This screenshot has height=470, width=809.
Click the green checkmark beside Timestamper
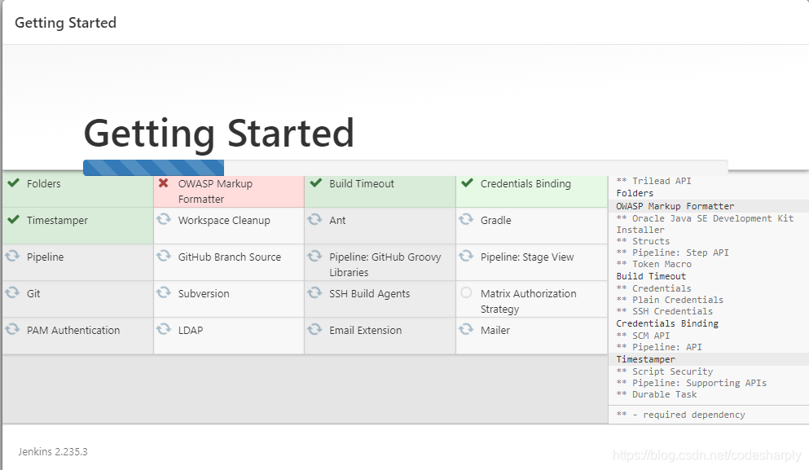[13, 219]
